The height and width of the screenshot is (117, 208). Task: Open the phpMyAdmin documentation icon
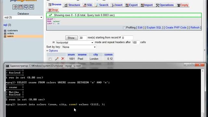pos(26,7)
